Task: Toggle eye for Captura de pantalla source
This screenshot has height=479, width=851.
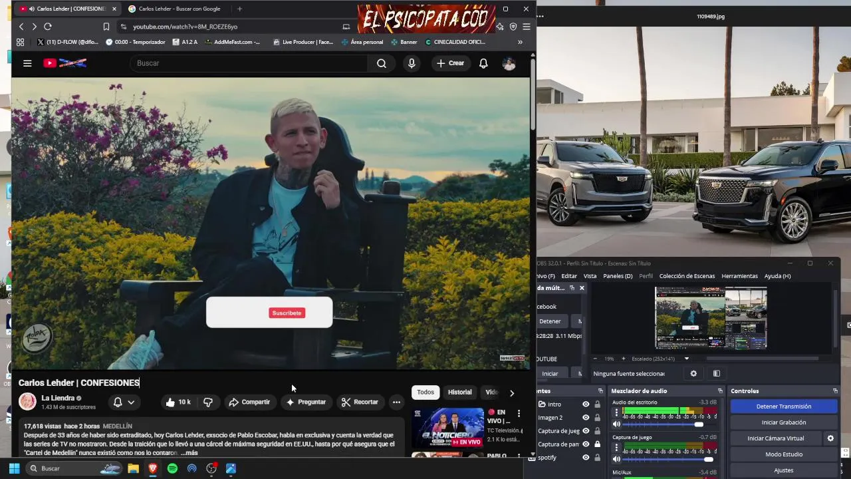Action: point(586,444)
